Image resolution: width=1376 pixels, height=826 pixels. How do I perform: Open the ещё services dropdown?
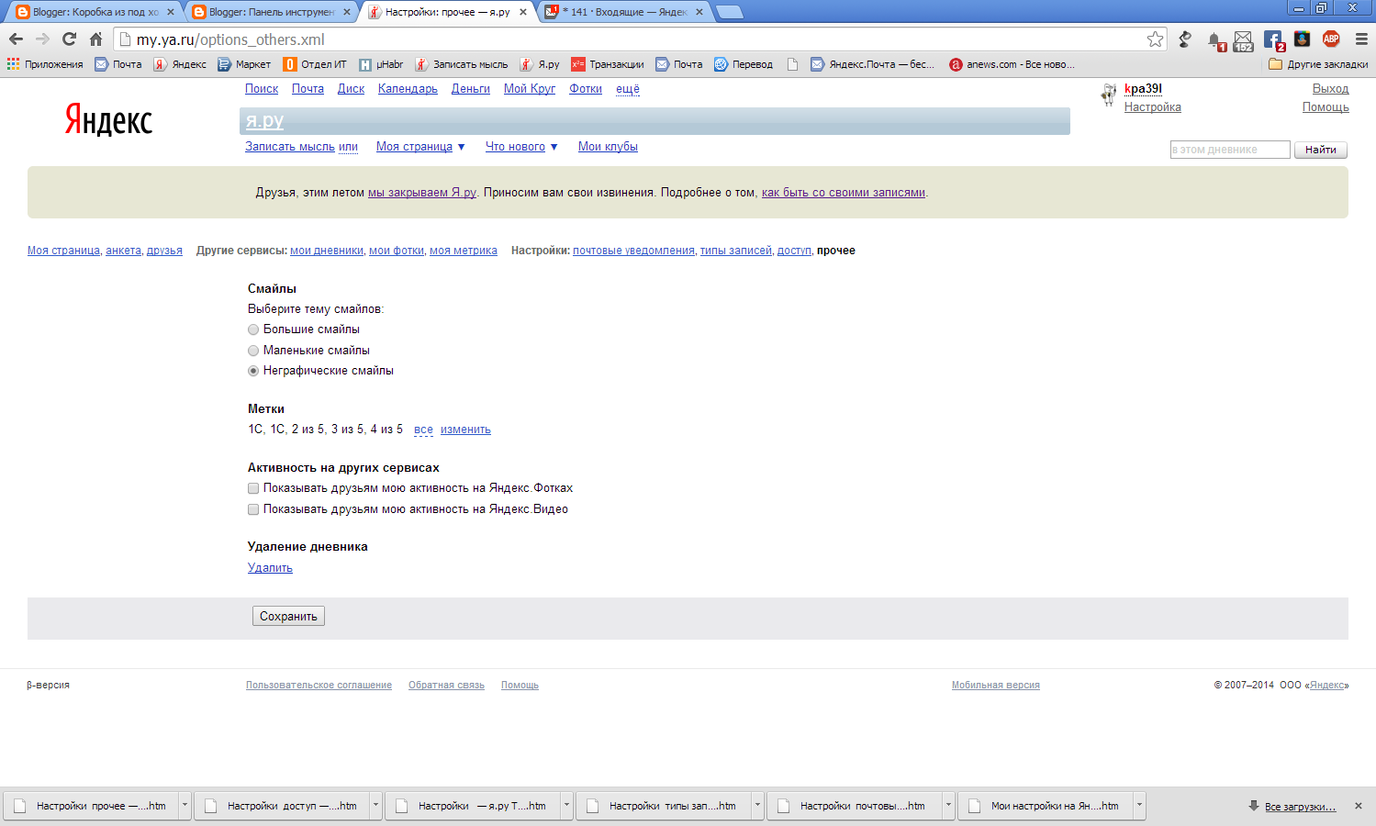tap(628, 89)
